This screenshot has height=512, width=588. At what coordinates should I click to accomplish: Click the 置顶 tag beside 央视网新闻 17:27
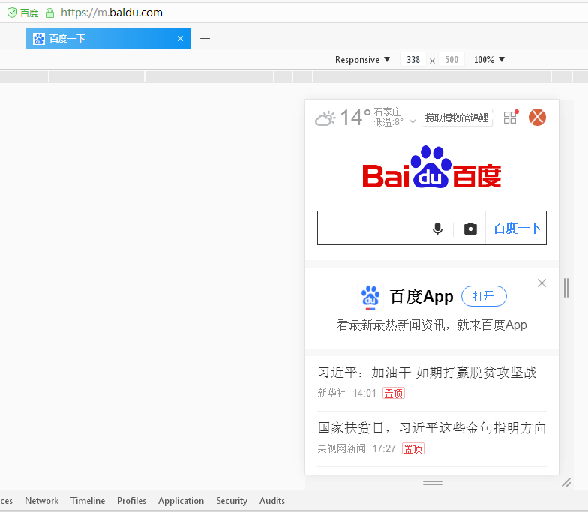coord(412,448)
